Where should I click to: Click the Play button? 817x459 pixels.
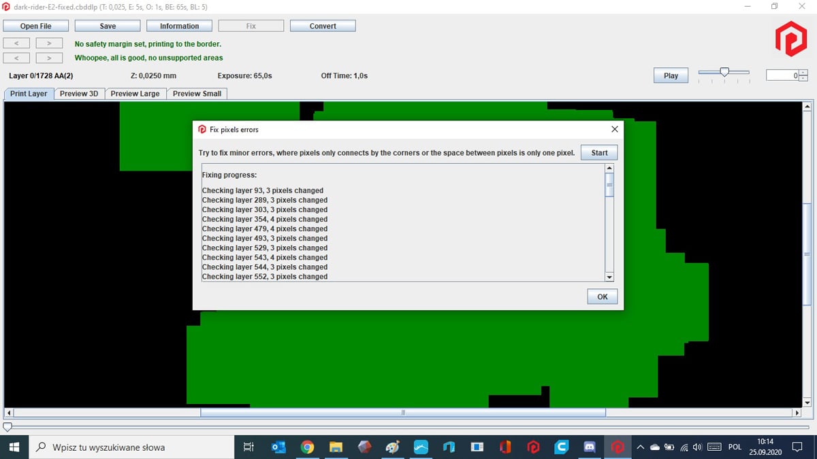[x=671, y=75]
